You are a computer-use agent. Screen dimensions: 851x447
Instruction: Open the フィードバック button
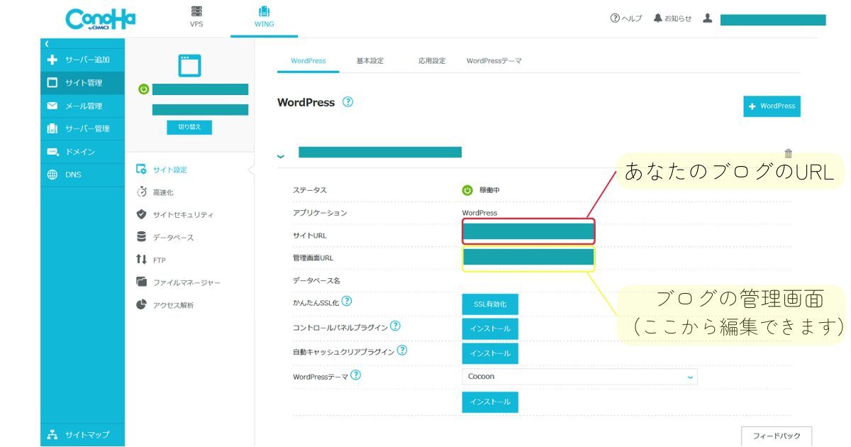pyautogui.click(x=777, y=435)
